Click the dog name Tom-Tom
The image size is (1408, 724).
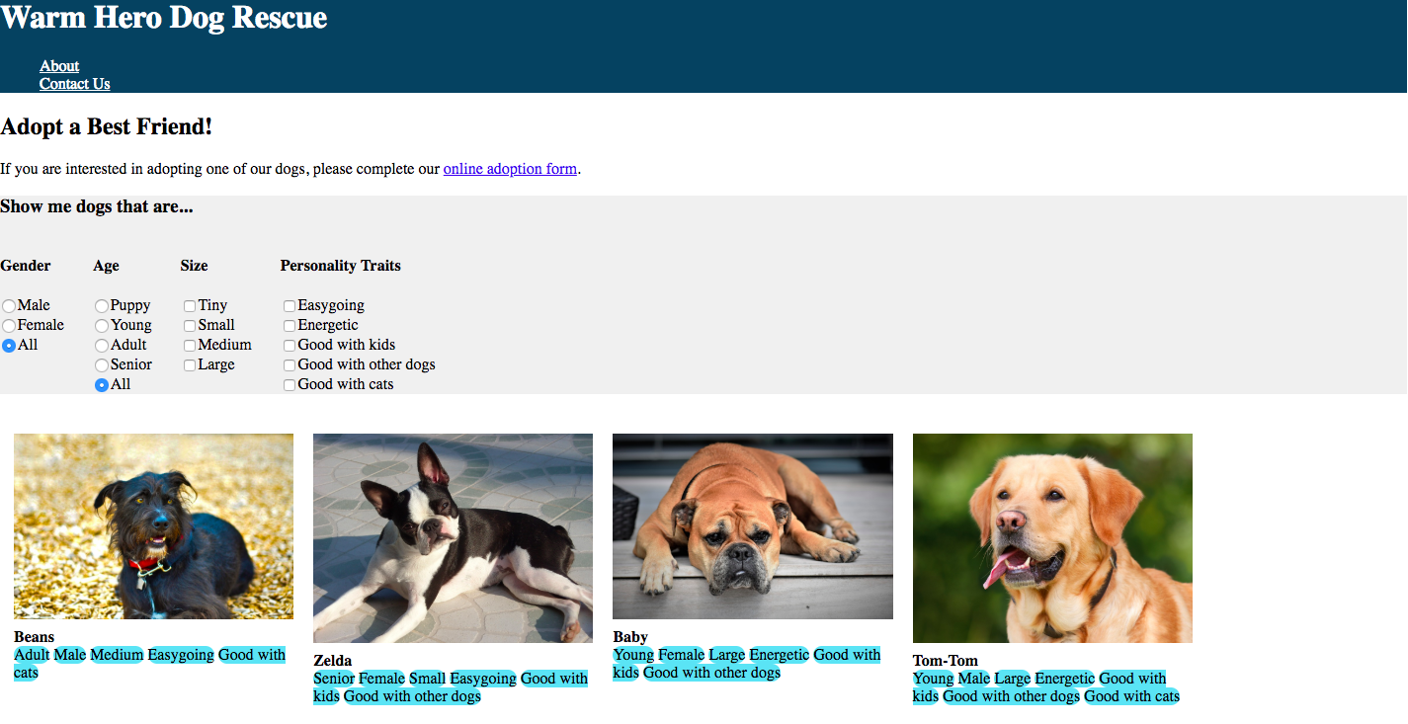946,661
